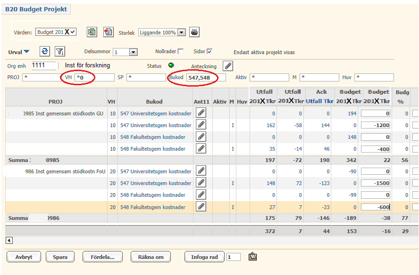Open 548 Fakultetsgem kostnader link with budget 148
Viewport: 419px width, 275px height.
point(152,137)
